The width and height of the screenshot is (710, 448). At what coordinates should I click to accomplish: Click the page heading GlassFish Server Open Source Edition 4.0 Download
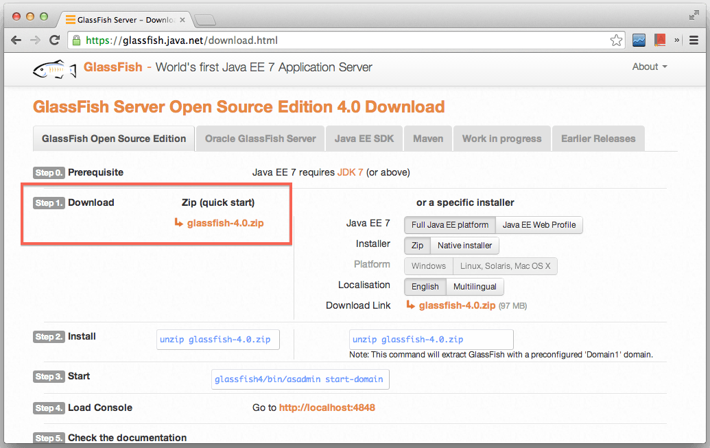coord(239,107)
